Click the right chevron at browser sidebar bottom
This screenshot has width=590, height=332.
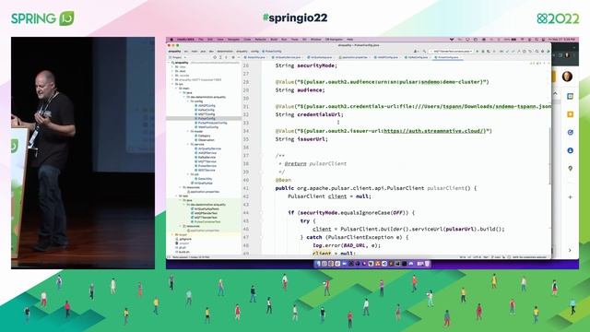click(x=570, y=250)
